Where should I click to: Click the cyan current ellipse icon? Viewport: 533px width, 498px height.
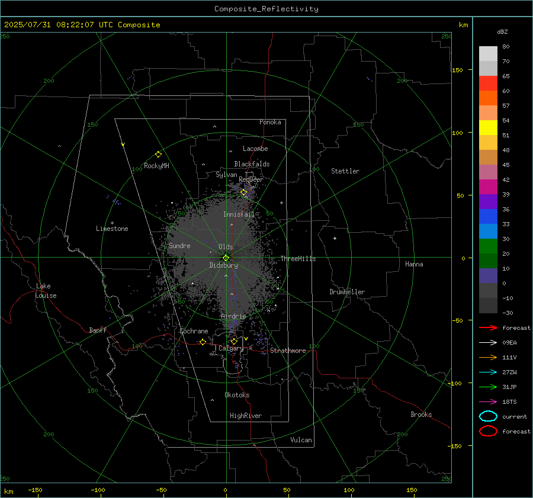(488, 416)
